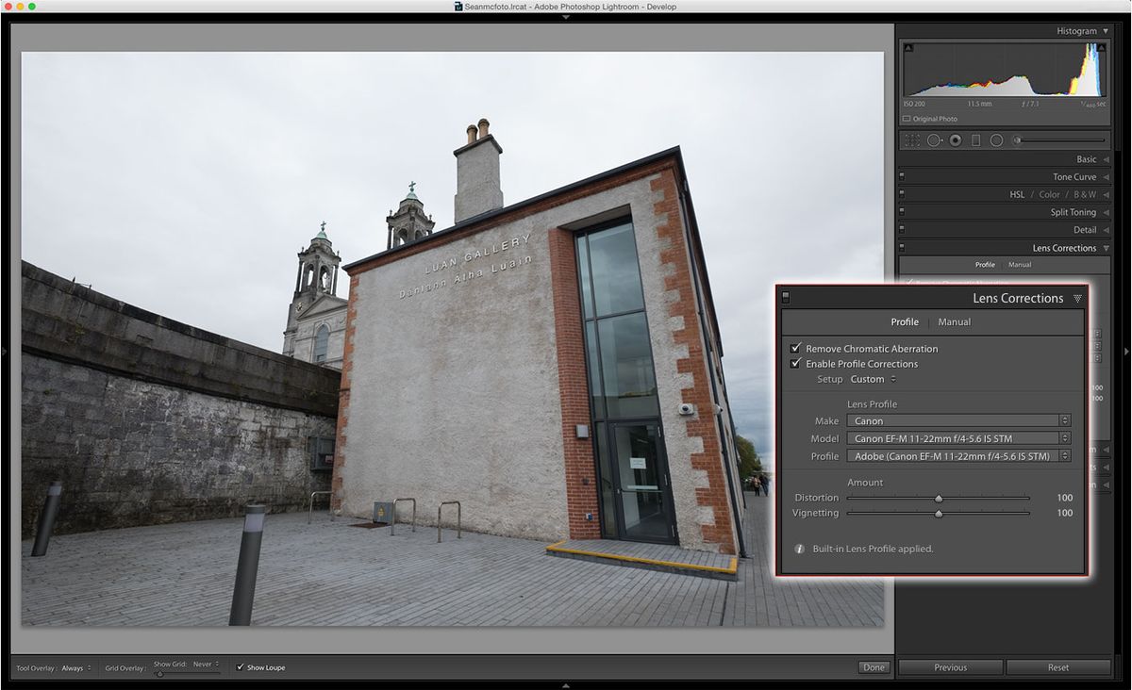Click inside the Histogram display
Screen dimensions: 1132x690
coord(1003,71)
